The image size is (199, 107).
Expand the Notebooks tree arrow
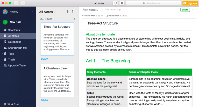point(2,42)
